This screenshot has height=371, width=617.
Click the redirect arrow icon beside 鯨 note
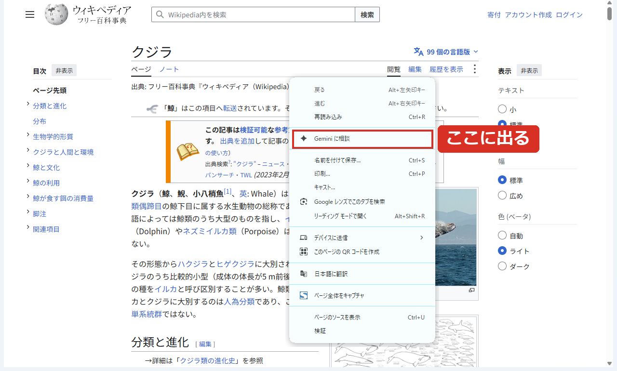tap(152, 108)
